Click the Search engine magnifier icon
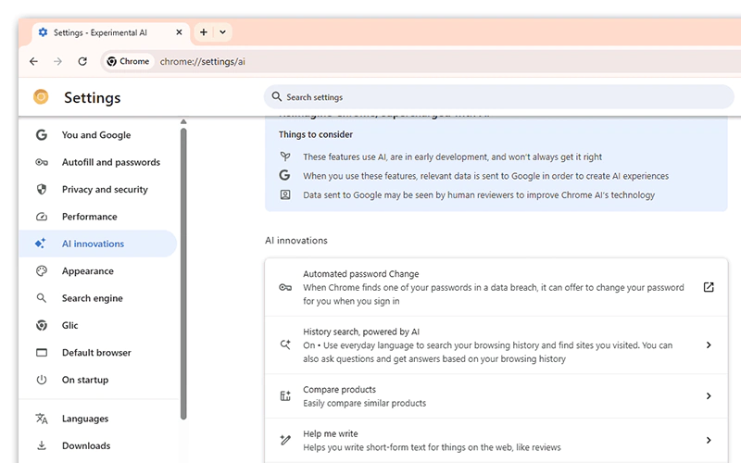 [41, 298]
